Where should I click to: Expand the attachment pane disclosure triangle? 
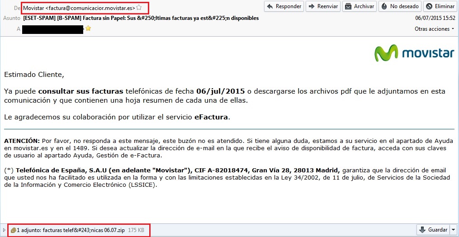pyautogui.click(x=4, y=230)
